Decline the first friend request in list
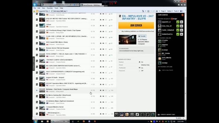 (x=181, y=22)
